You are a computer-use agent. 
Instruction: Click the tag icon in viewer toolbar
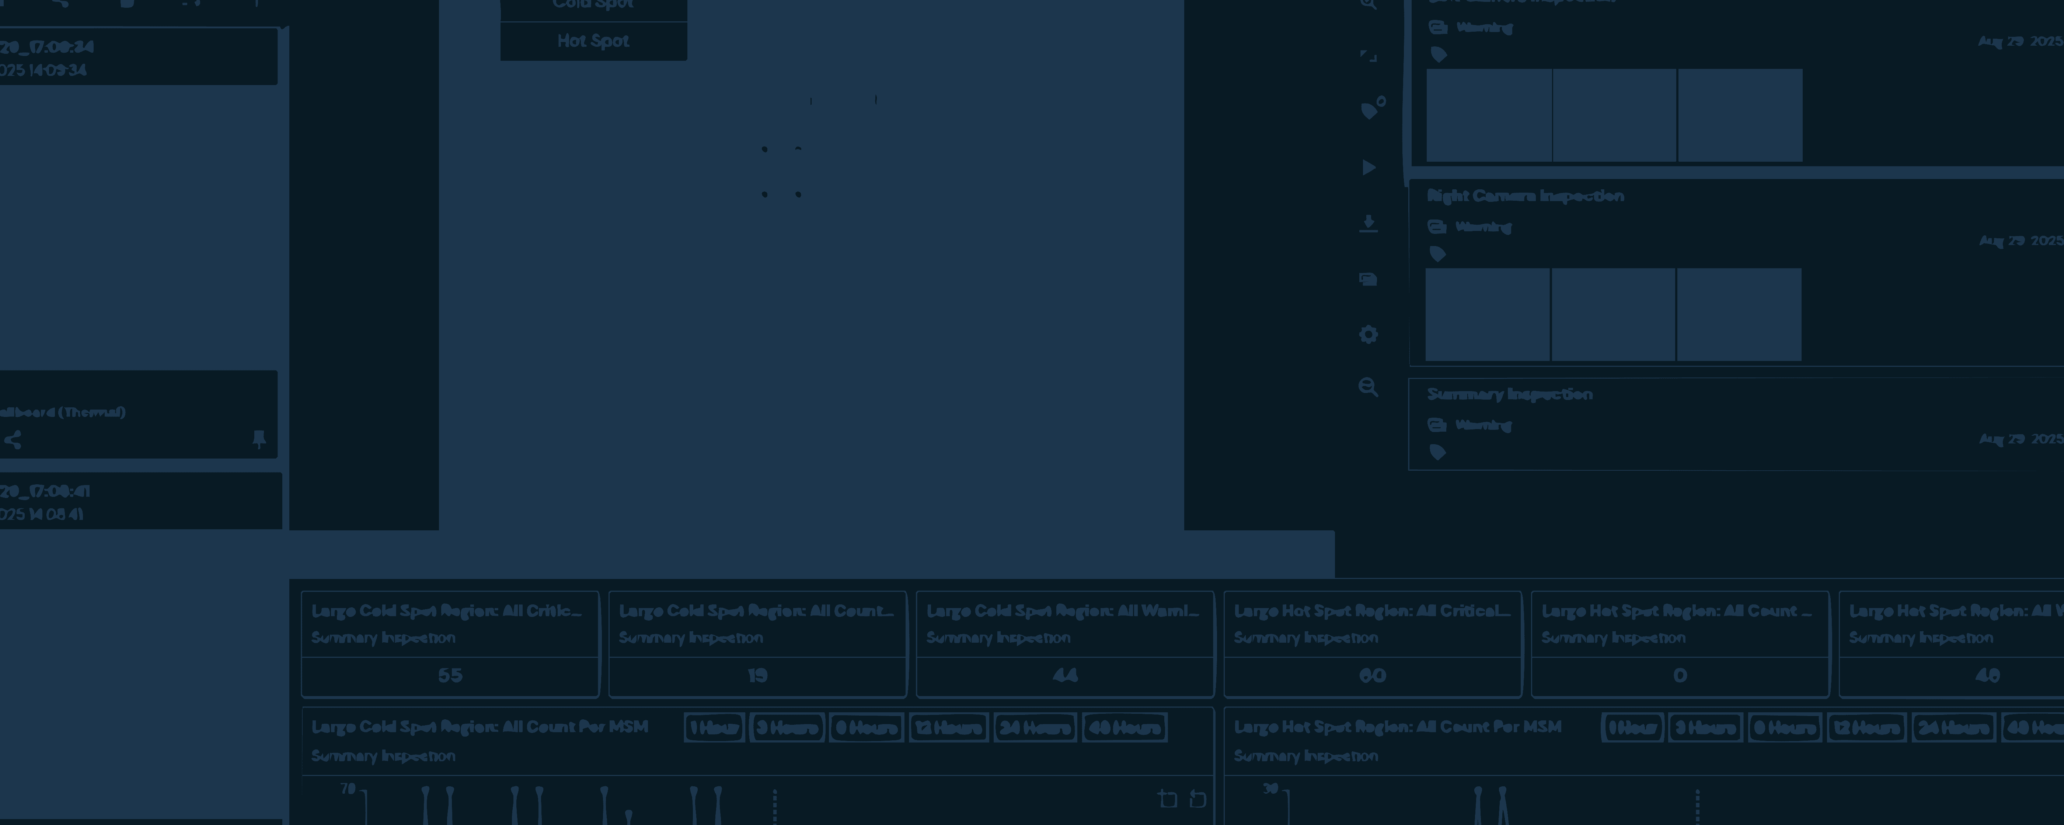[x=1371, y=110]
